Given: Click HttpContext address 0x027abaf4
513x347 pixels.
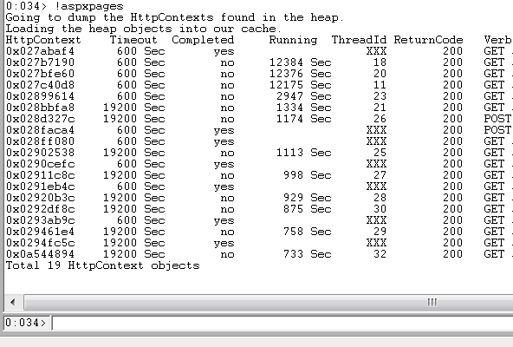Looking at the screenshot, I should [x=40, y=51].
